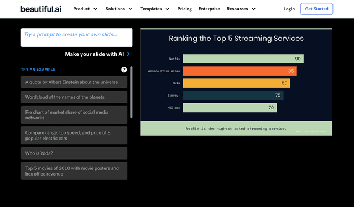
Task: Open the Templates dropdown chevron
Action: click(x=167, y=9)
